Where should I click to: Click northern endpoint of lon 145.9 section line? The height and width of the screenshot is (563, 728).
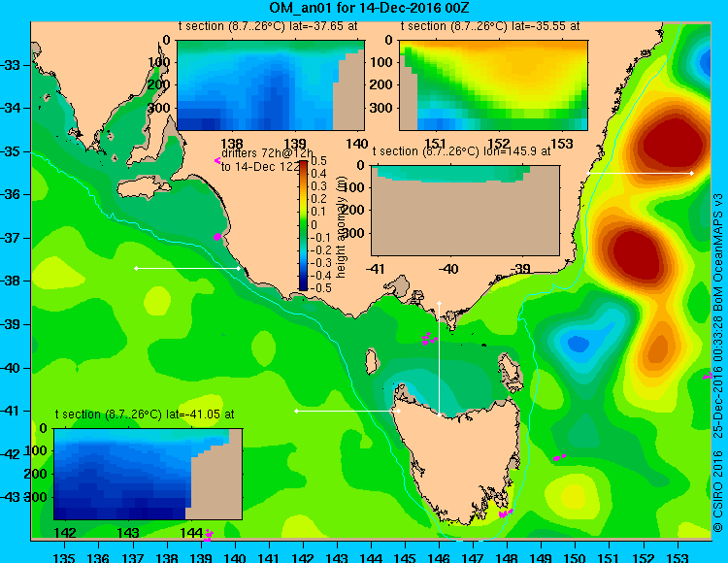tap(439, 303)
